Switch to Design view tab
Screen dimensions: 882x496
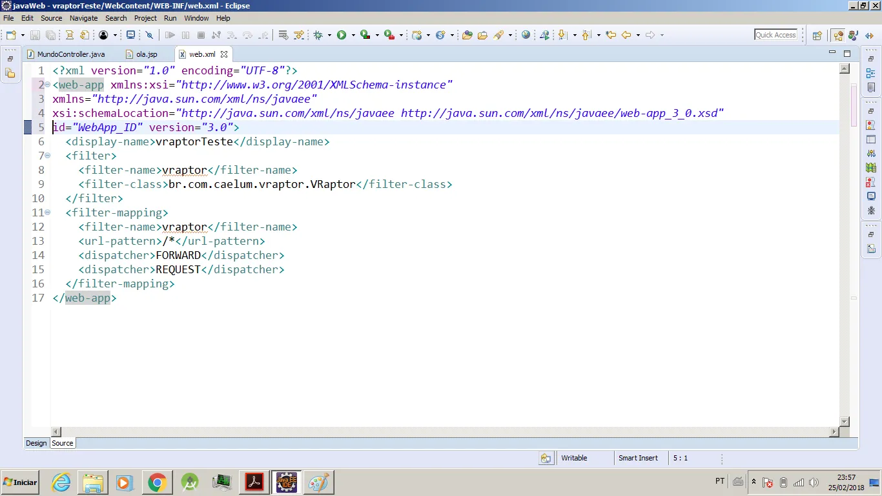point(36,443)
